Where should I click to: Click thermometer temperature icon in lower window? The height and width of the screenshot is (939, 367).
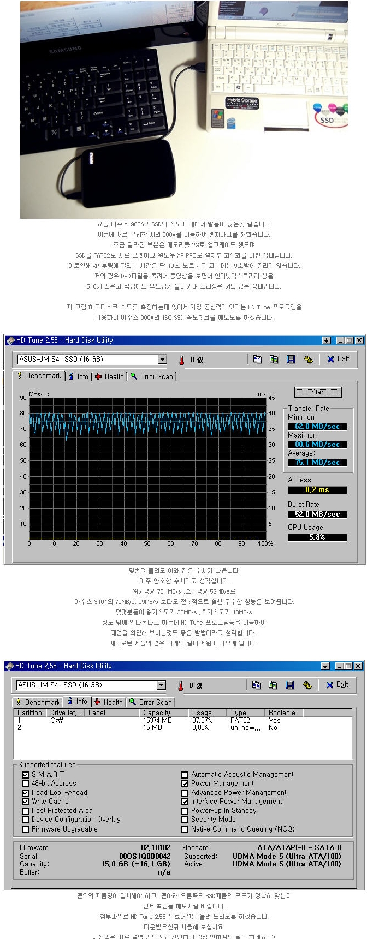(181, 686)
